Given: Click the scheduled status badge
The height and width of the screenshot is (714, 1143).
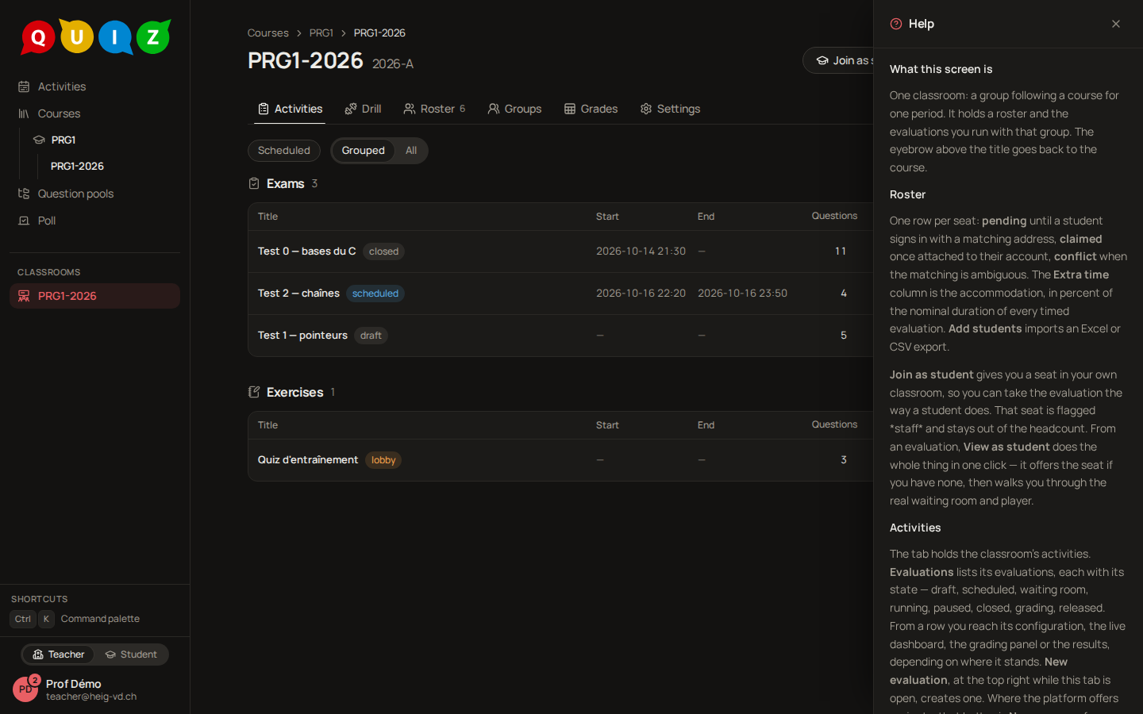Looking at the screenshot, I should click(375, 294).
